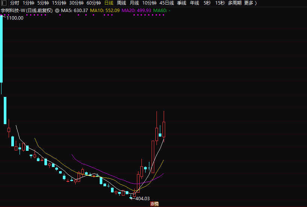
Task: Click the latest red candlestick
Action: click(x=164, y=129)
